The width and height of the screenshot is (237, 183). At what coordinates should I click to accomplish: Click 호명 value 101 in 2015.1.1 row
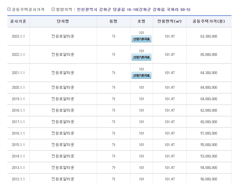pyautogui.click(x=141, y=145)
